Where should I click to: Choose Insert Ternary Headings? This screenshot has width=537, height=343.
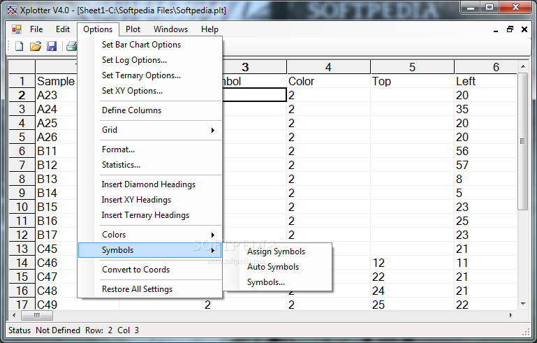pos(150,215)
